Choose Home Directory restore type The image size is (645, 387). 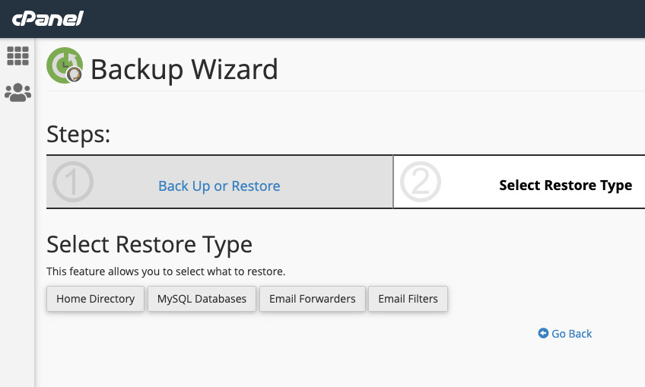(95, 299)
